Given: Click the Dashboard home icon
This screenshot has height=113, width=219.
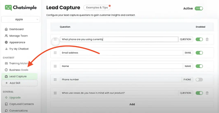Looking at the screenshot, I should coord(6,29).
